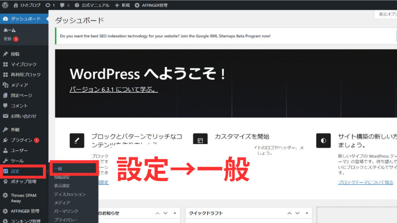
Task: Click the WordPress logo in admin bar
Action: pos(5,5)
